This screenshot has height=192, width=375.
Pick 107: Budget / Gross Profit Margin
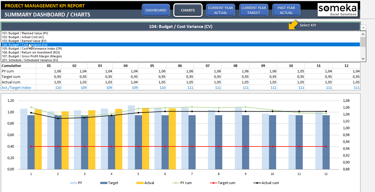coord(32,56)
